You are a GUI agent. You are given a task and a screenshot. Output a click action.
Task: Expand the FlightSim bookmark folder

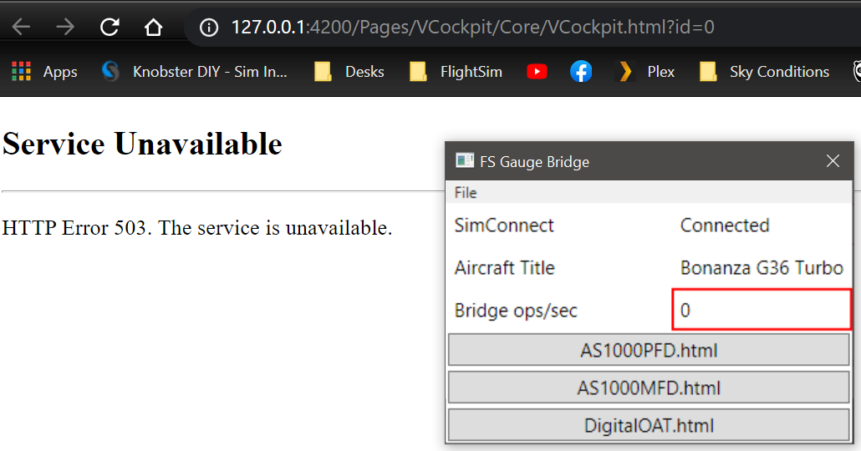456,72
